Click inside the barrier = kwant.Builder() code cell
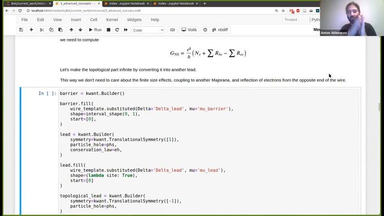 [209, 152]
